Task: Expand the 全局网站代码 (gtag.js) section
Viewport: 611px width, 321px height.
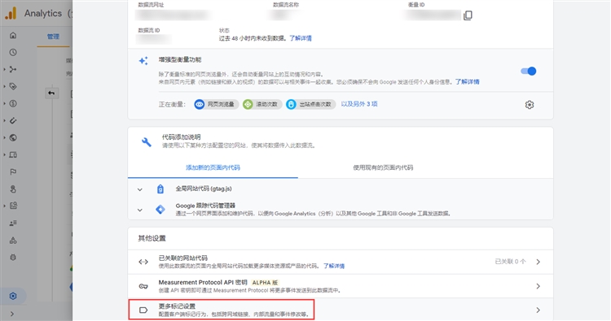Action: [x=139, y=189]
